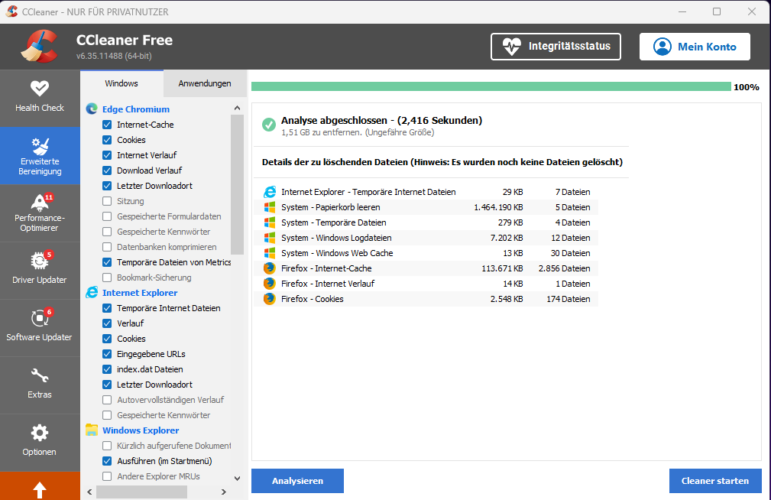Click the user avatar icon in Mein Konto
This screenshot has width=771, height=500.
pyautogui.click(x=662, y=47)
